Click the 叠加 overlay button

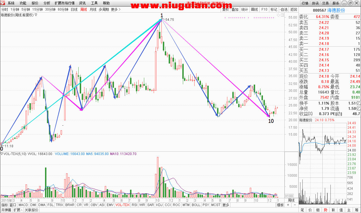coord(235,9)
